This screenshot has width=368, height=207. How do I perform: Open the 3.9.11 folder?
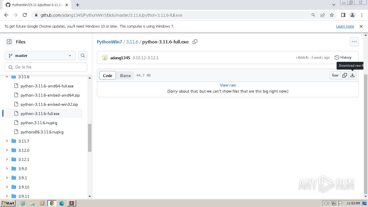pos(24,196)
